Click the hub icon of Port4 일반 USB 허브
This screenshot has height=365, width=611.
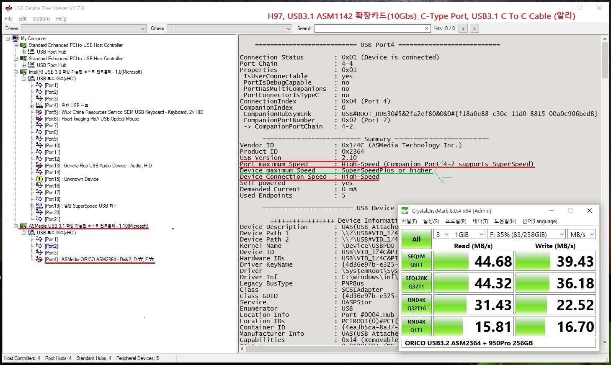point(39,105)
